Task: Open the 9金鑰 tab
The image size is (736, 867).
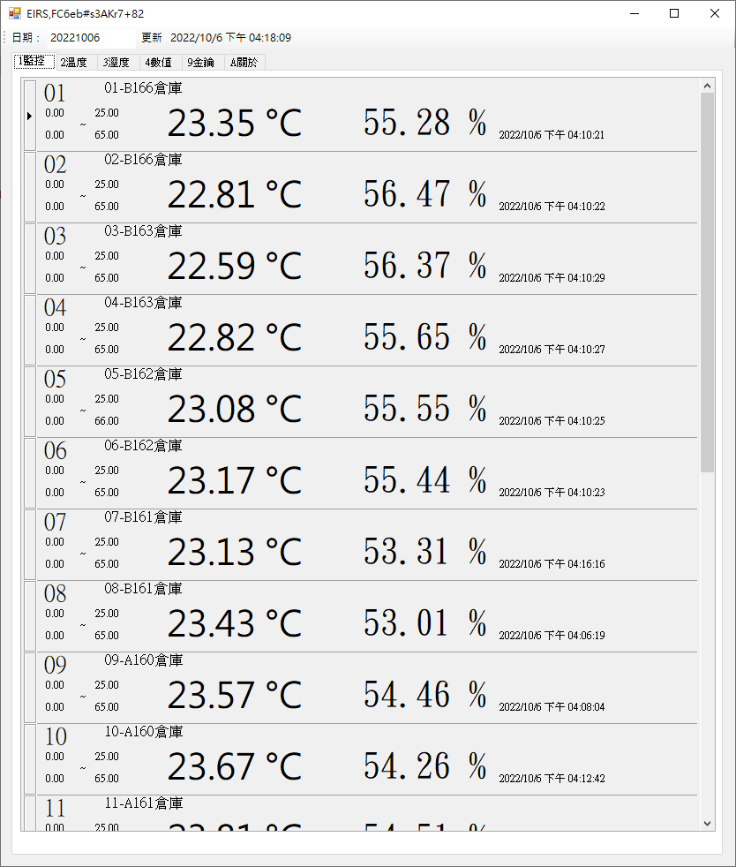Action: [200, 63]
